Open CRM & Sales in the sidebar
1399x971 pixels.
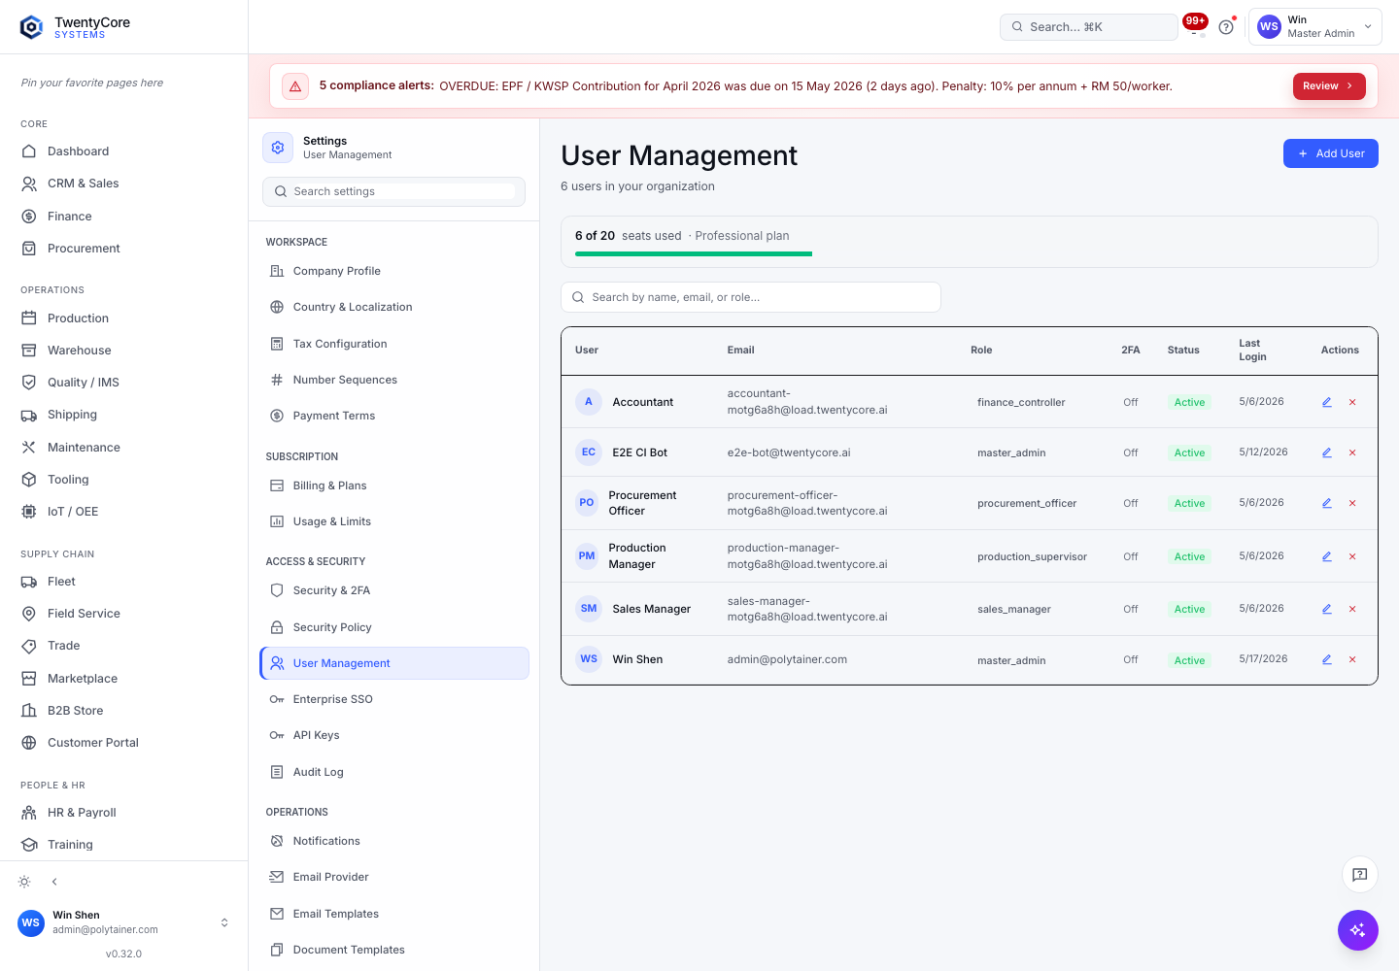coord(123,184)
